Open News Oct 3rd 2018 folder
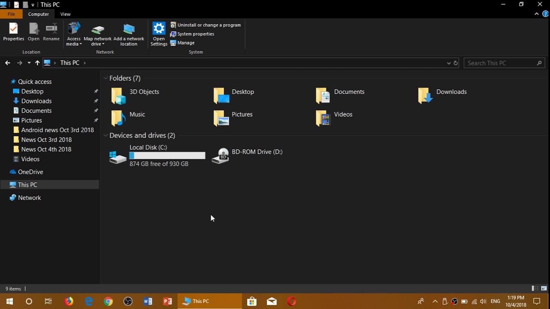This screenshot has height=309, width=550. 42,139
